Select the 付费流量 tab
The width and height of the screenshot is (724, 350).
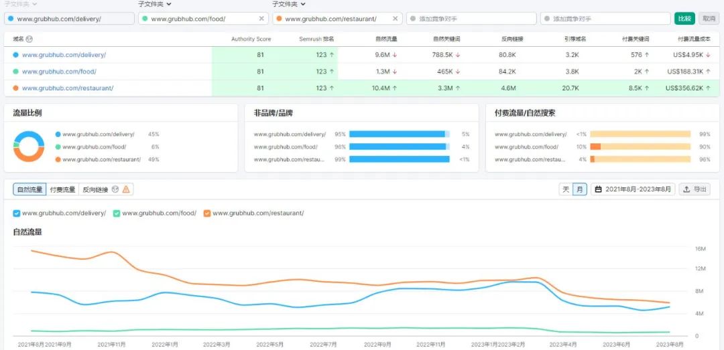(62, 189)
